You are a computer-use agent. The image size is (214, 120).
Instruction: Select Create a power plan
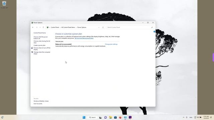click(x=39, y=45)
